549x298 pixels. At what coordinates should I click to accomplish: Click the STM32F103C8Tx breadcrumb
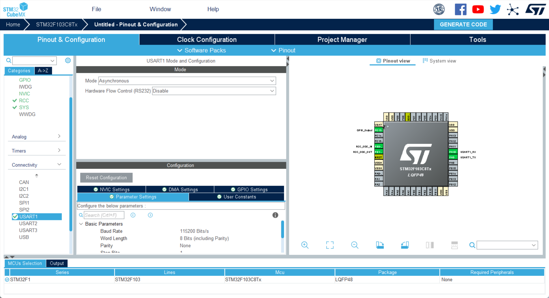[x=57, y=25]
